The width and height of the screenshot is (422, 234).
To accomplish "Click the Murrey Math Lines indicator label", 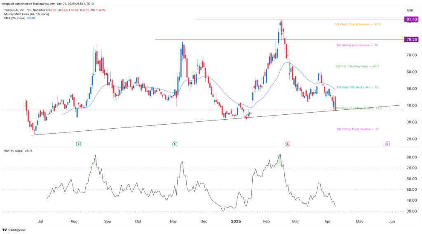I will pyautogui.click(x=26, y=14).
